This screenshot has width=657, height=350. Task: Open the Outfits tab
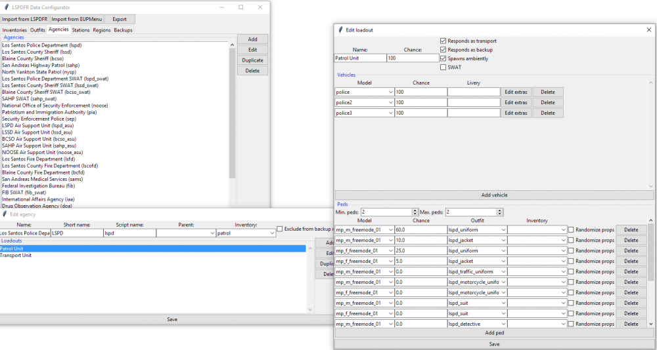click(37, 30)
